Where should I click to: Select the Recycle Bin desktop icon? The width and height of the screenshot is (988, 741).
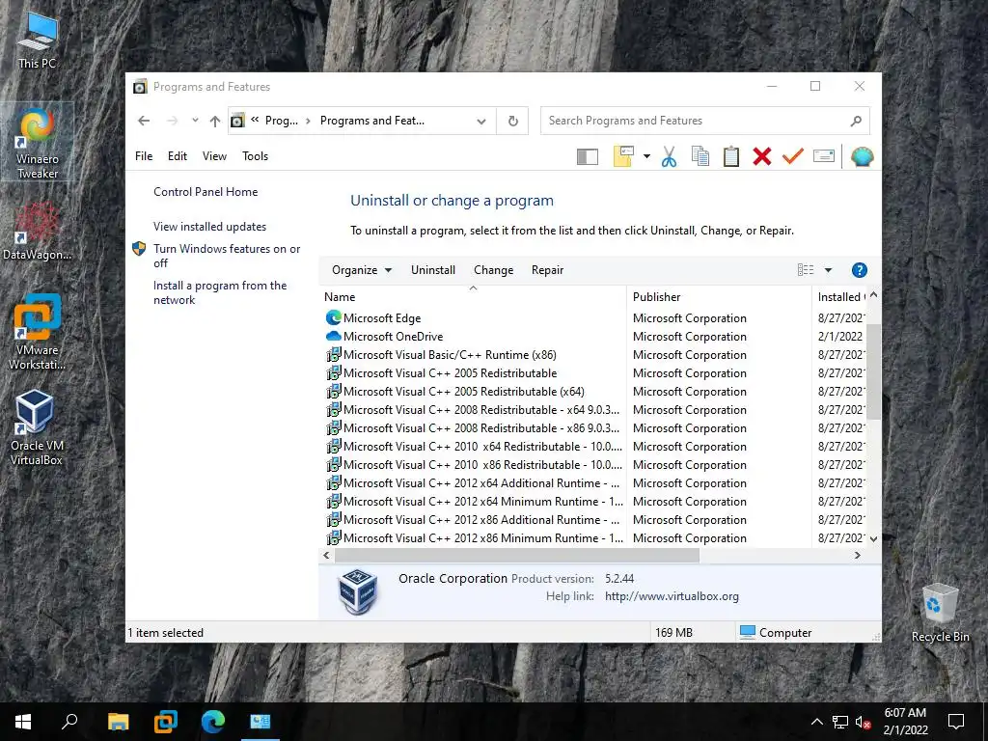[x=940, y=613]
